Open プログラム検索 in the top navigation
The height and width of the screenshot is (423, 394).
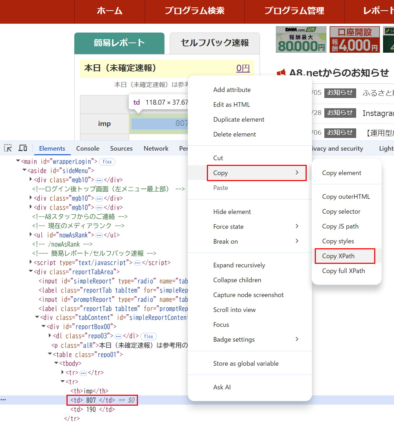tap(195, 11)
